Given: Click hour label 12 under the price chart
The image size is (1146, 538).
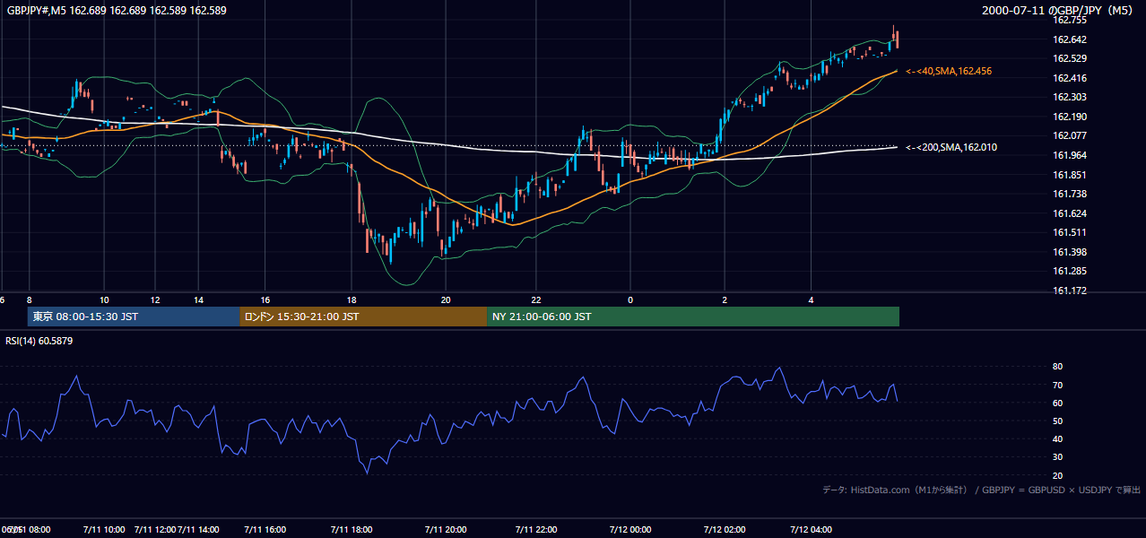Looking at the screenshot, I should point(155,299).
